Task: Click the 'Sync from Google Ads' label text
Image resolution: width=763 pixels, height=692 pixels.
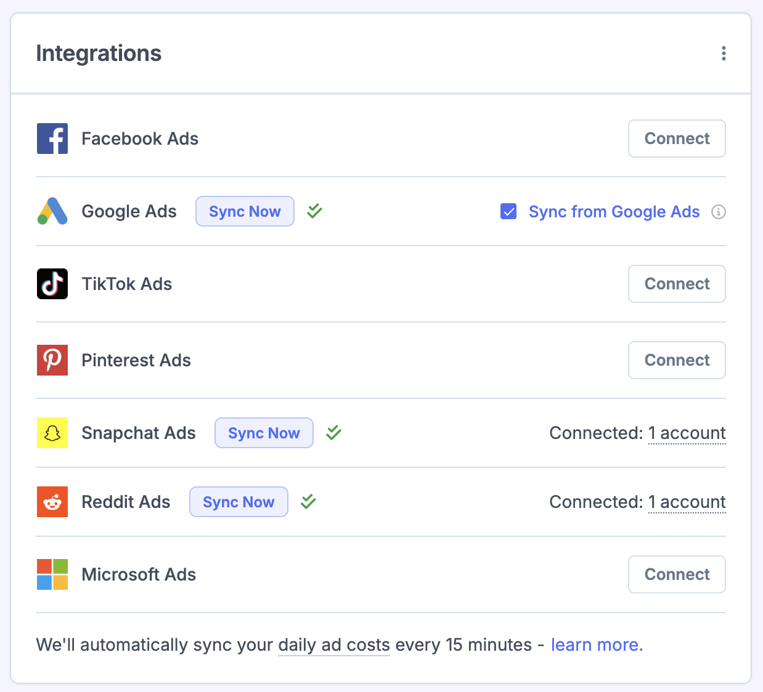Action: click(614, 212)
